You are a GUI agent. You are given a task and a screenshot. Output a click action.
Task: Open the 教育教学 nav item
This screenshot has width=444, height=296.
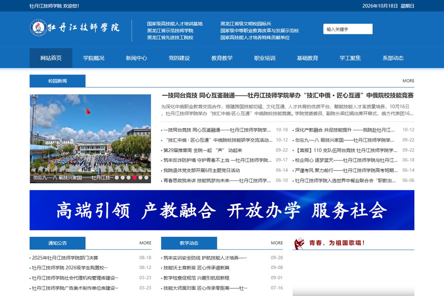(222, 58)
